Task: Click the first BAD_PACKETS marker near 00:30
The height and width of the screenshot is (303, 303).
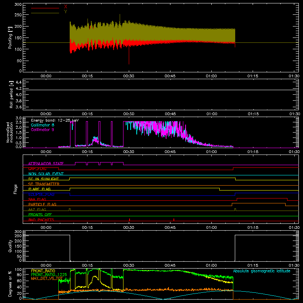Action: [130, 220]
